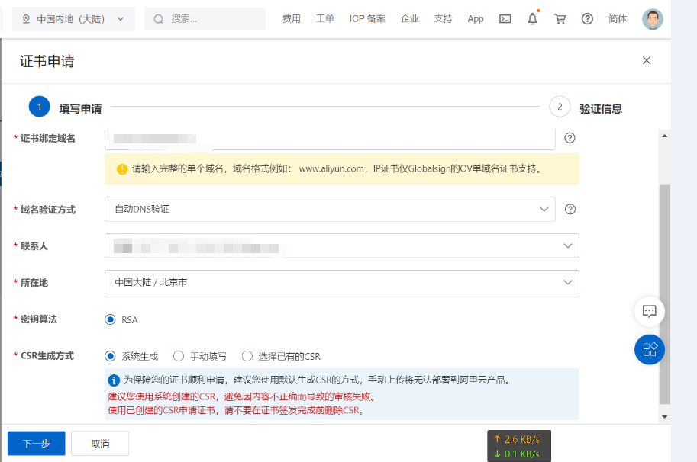Image resolution: width=697 pixels, height=462 pixels.
Task: Select 选择已有的CSR radio option
Action: pos(247,356)
